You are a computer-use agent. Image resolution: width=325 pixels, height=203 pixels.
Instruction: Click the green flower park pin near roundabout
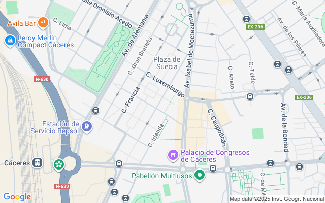coord(59,165)
